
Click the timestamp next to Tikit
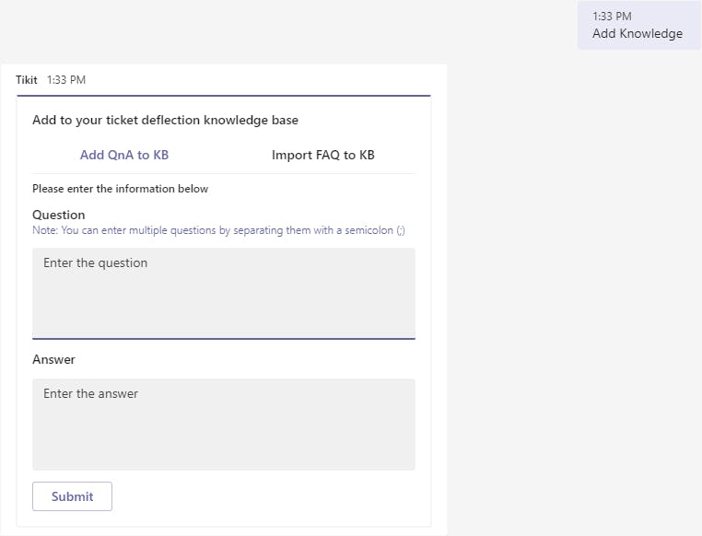(x=66, y=80)
